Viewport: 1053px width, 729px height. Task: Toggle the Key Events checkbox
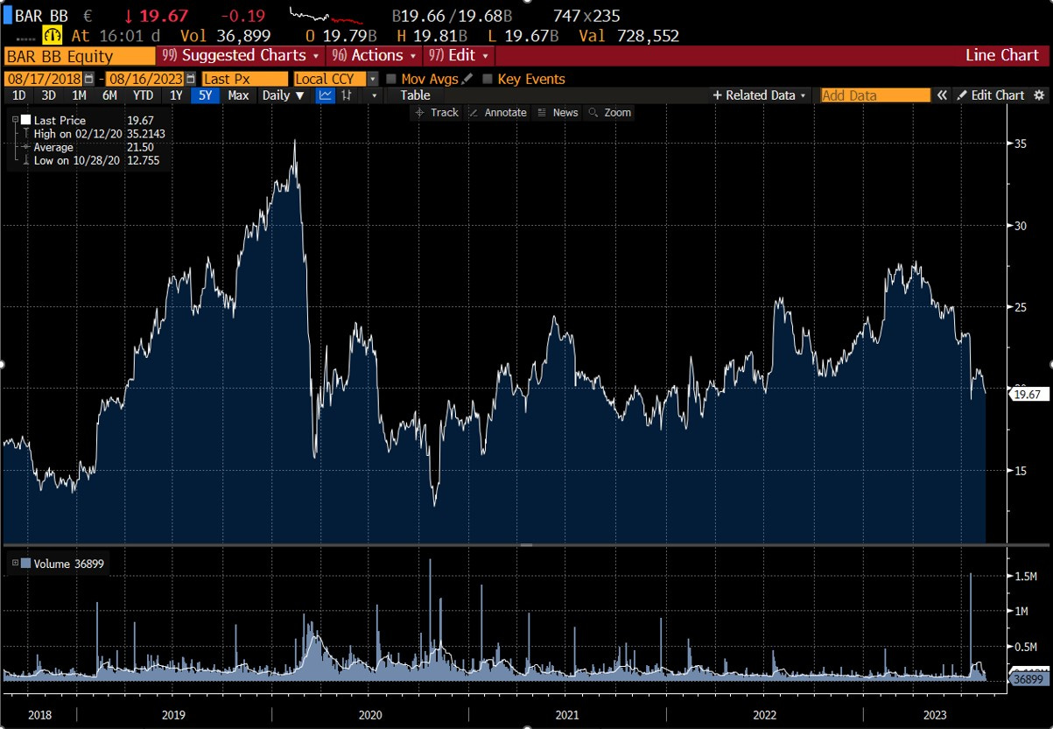pos(488,79)
